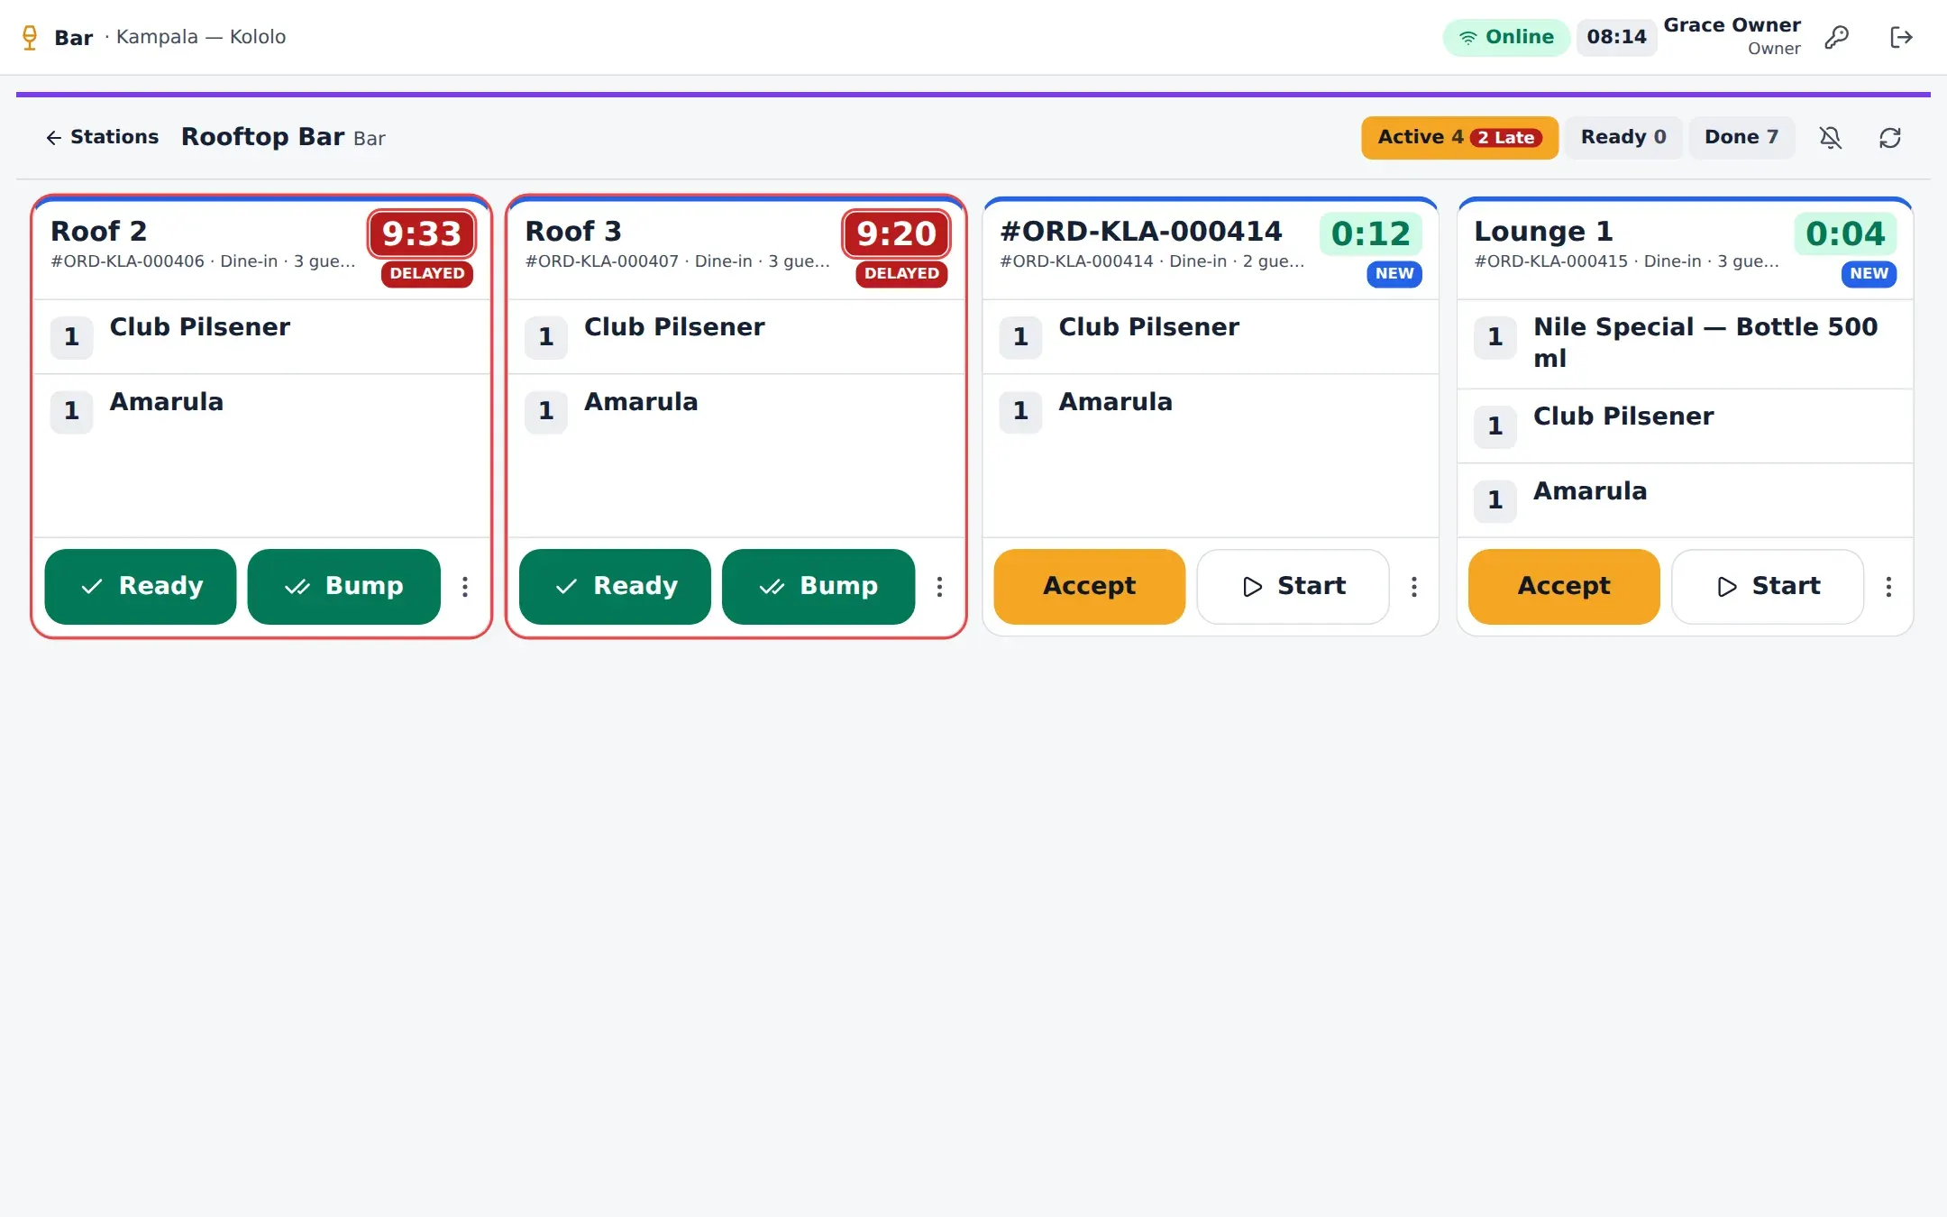Select Amarula item in Roof 3
The height and width of the screenshot is (1217, 1947).
tap(736, 411)
